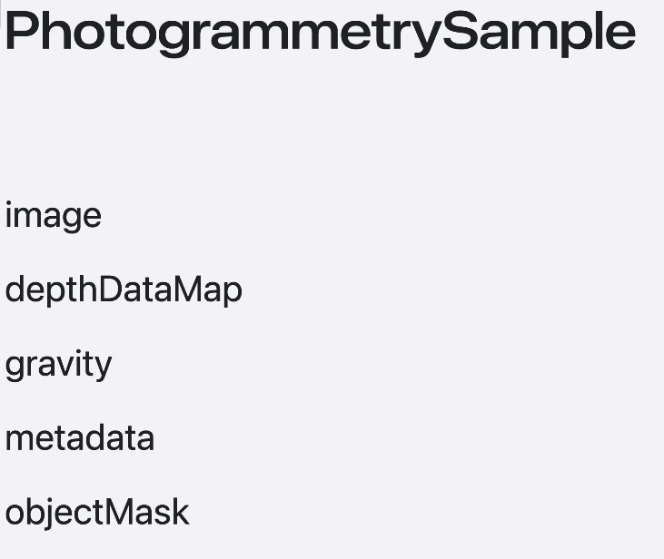
Task: Navigate to depthDataMap documentation
Action: [124, 290]
